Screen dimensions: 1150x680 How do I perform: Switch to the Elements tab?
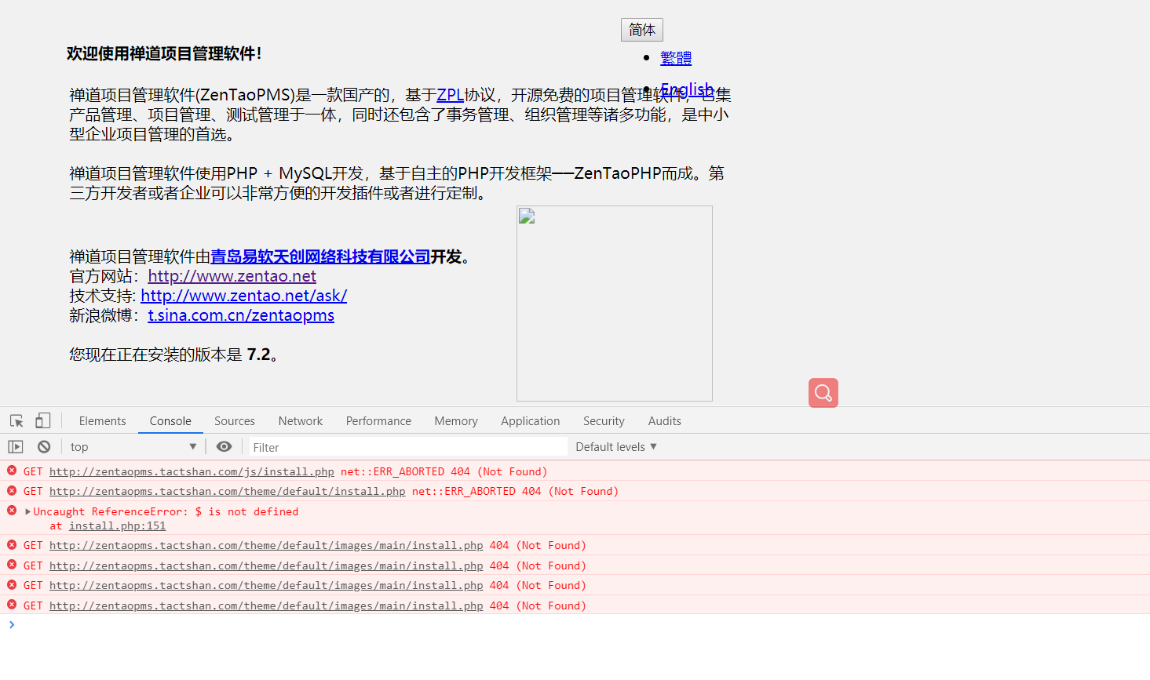click(102, 421)
